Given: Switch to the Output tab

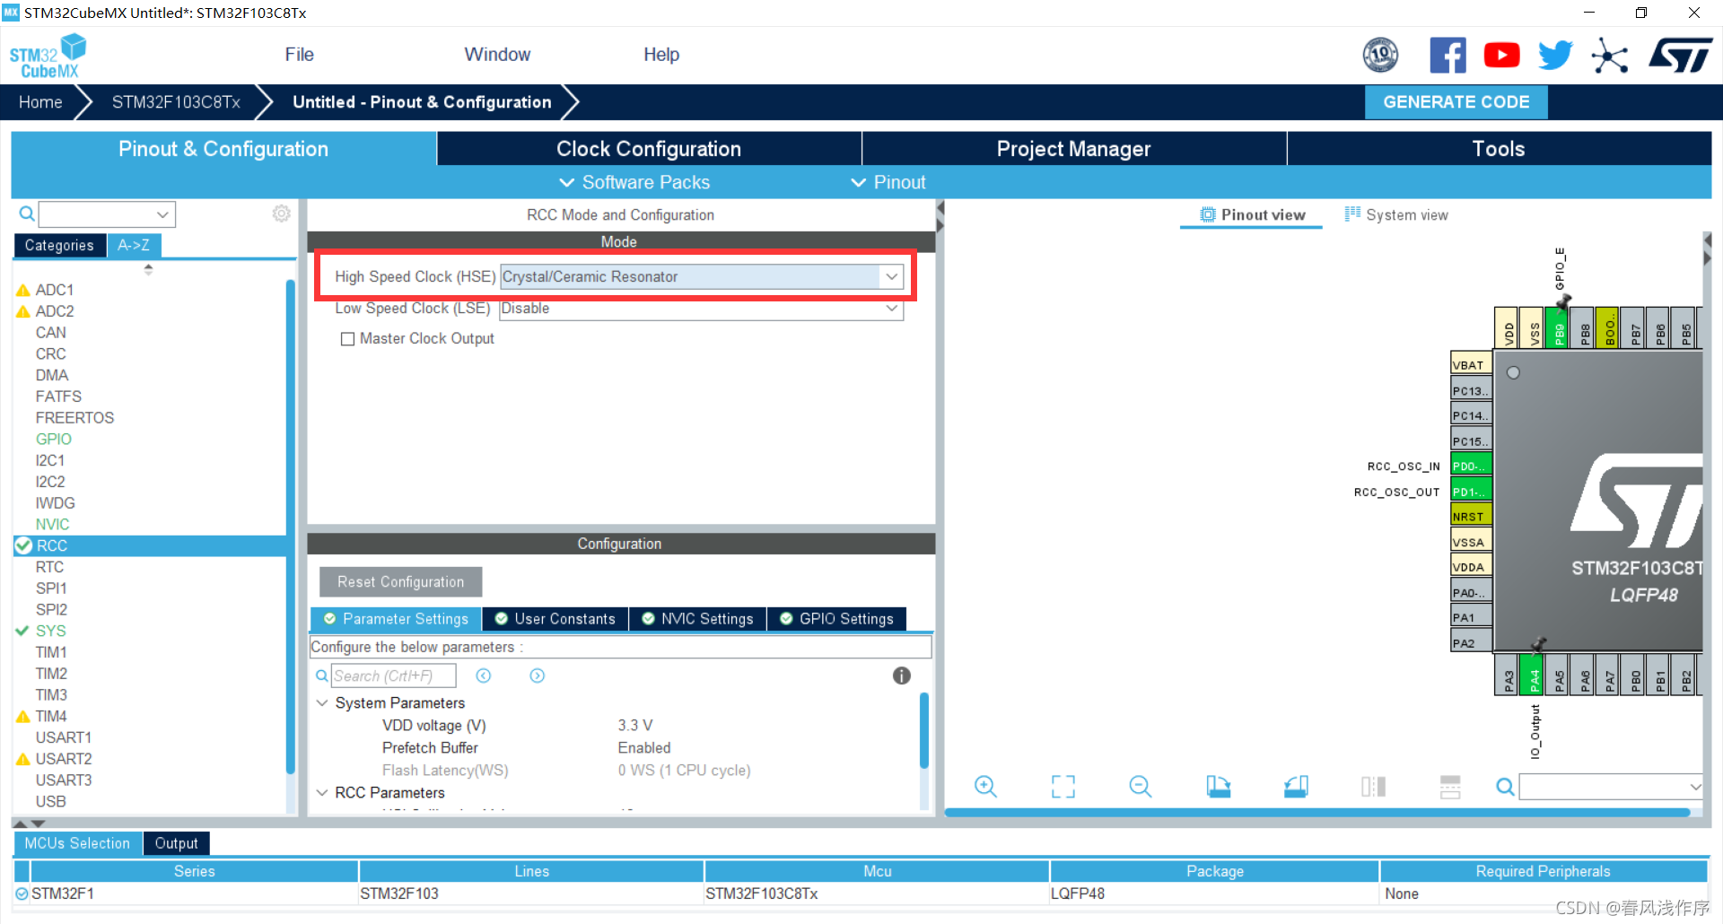Looking at the screenshot, I should click(x=176, y=843).
